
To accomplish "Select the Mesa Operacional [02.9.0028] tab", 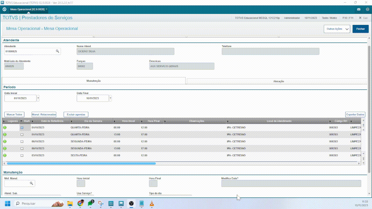I will coord(27,9).
